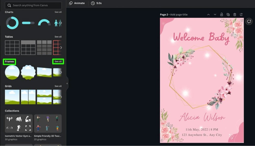
Task: Lock Page 2 with the padlock icon
Action: coord(222,14)
